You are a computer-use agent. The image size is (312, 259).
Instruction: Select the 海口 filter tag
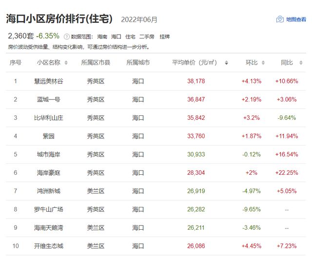pyautogui.click(x=116, y=37)
